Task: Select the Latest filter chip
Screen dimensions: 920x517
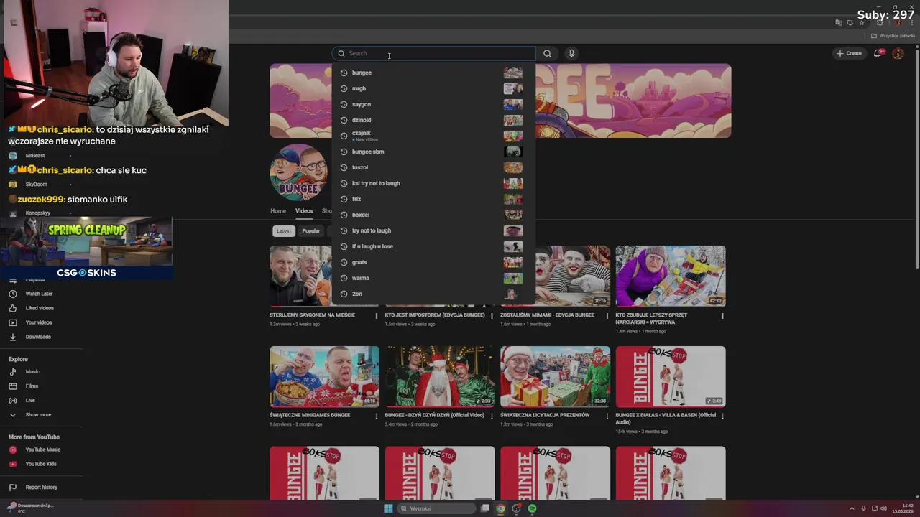Action: tap(284, 230)
